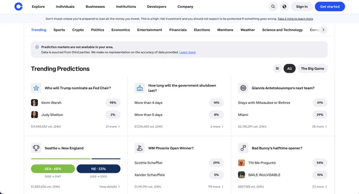Click Scottie Scheffler 29% odds pill
359x194 pixels.
pos(216,163)
